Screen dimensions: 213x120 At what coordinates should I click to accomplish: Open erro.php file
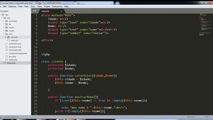(12, 57)
